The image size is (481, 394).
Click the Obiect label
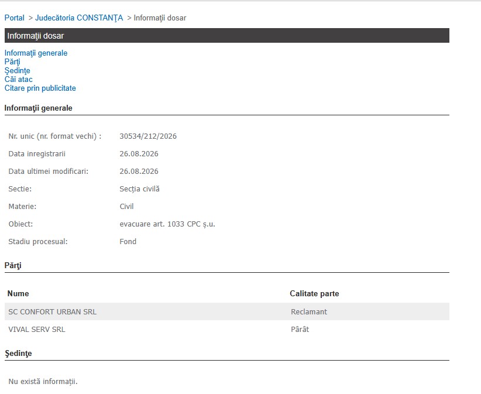[20, 224]
